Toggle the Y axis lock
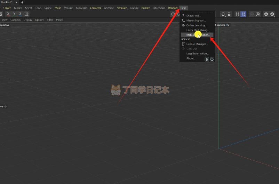This screenshot has width=279, height=184. click(14, 14)
